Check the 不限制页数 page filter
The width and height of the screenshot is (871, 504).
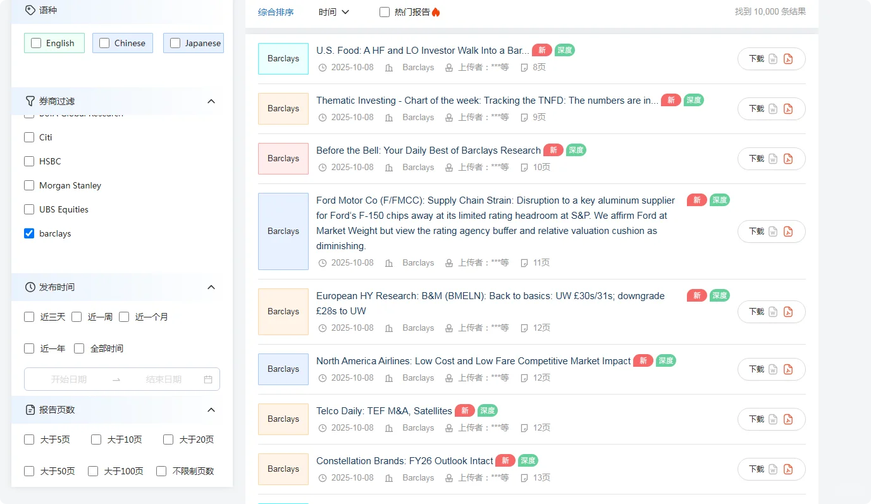161,471
